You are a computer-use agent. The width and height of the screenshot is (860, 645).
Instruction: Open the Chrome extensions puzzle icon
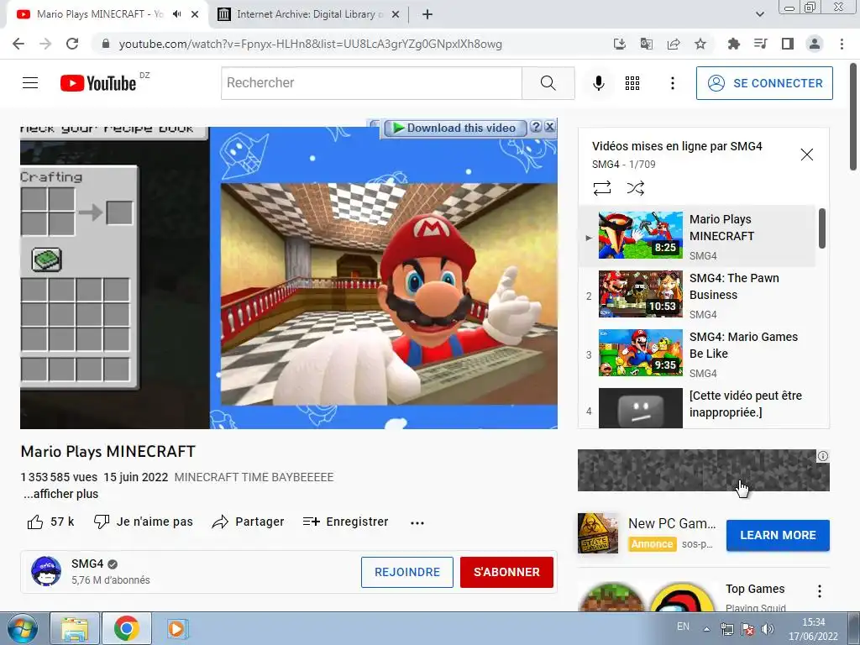tap(733, 44)
